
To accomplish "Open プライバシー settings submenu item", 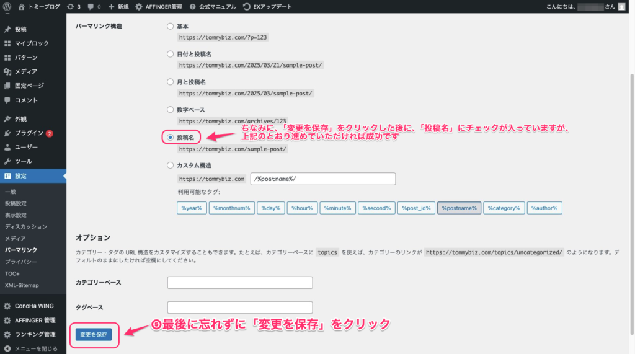I will 21,262.
